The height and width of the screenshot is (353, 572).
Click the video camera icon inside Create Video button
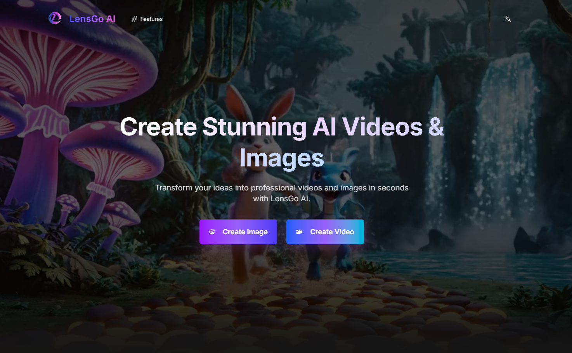[x=299, y=231]
